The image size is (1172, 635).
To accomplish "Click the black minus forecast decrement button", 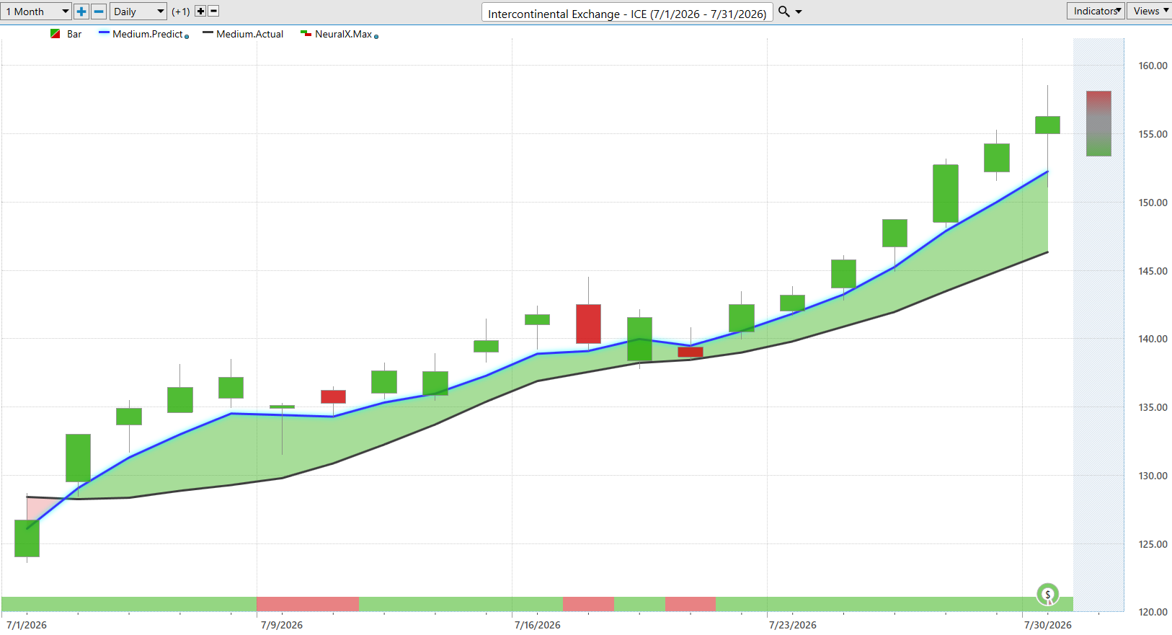I will pyautogui.click(x=213, y=11).
